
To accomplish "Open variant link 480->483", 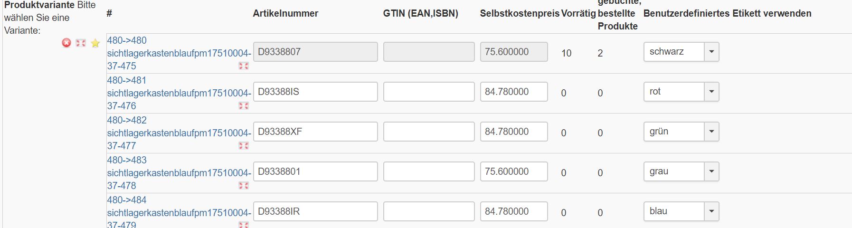I will (x=127, y=160).
